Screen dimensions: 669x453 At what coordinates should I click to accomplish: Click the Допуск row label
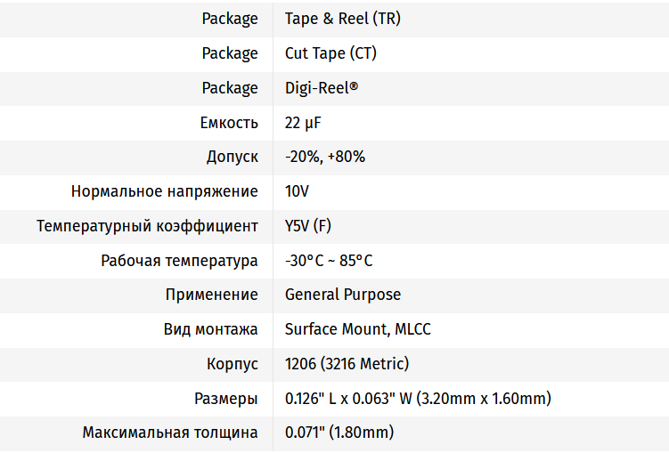[x=233, y=157]
